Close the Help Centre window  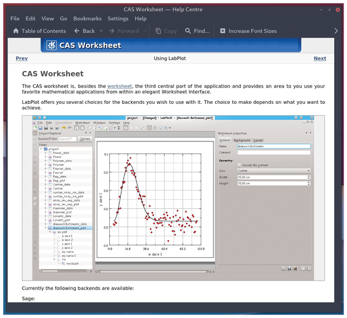pyautogui.click(x=338, y=10)
